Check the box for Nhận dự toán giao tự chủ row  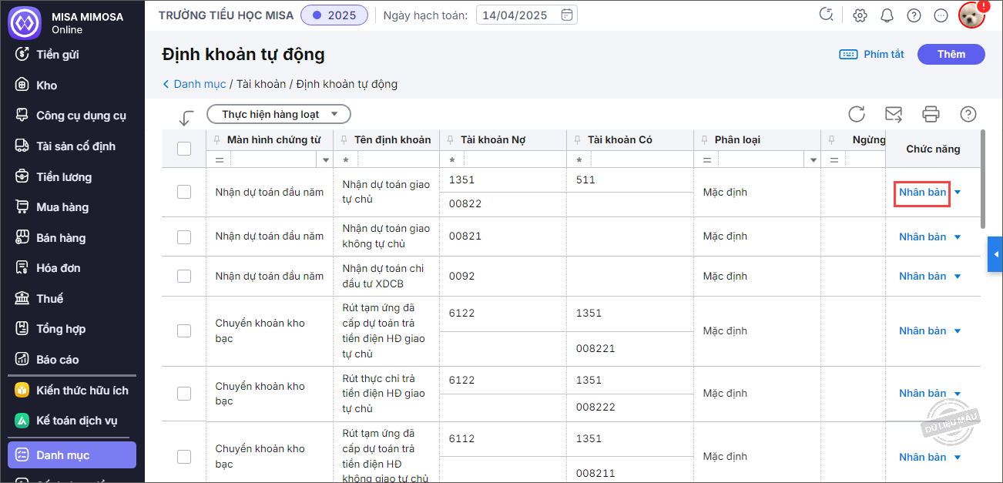[x=184, y=192]
